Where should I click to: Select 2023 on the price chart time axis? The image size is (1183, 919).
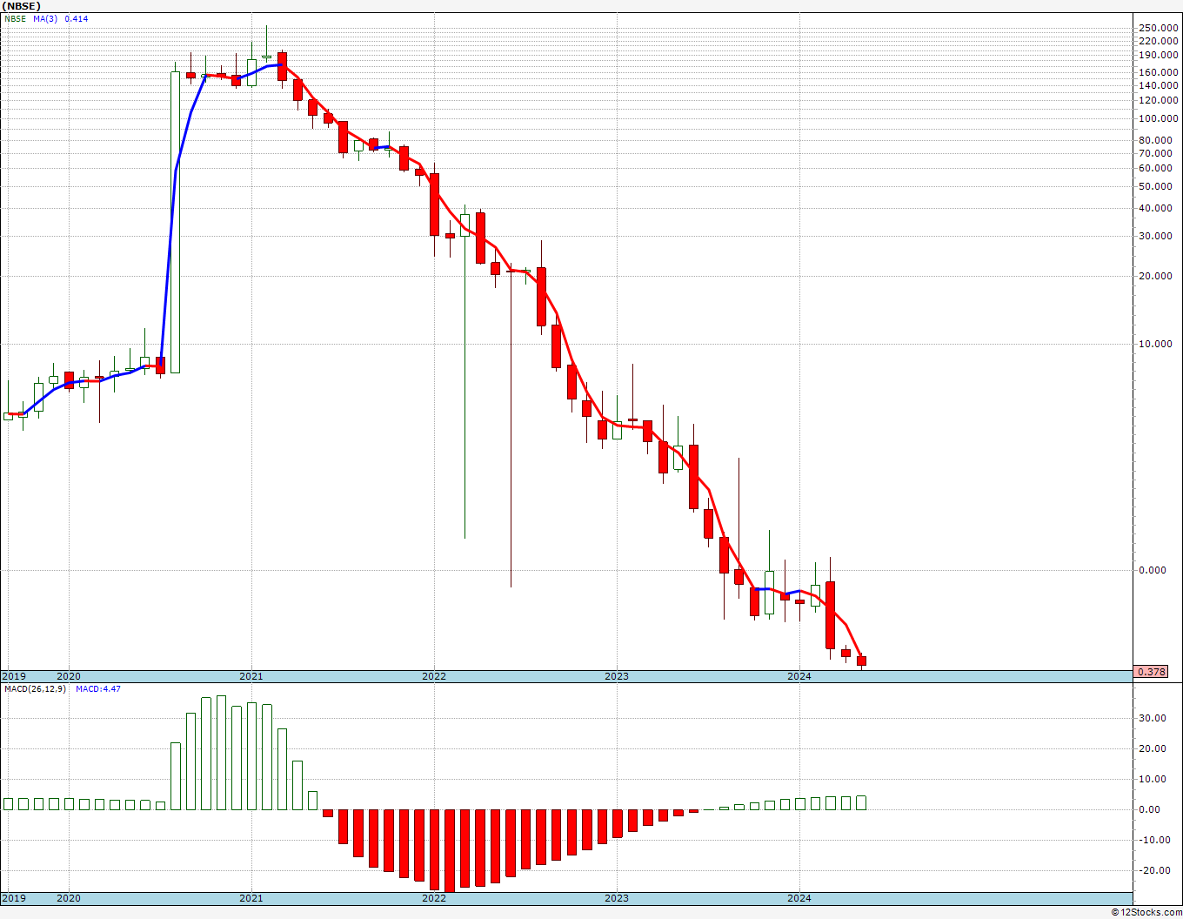point(616,676)
